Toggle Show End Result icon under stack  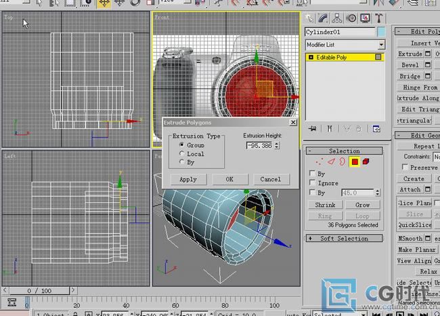tap(330, 129)
